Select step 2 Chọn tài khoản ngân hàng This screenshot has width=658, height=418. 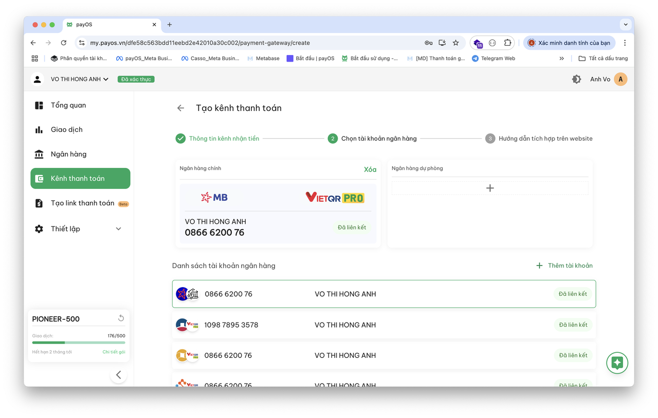(372, 139)
